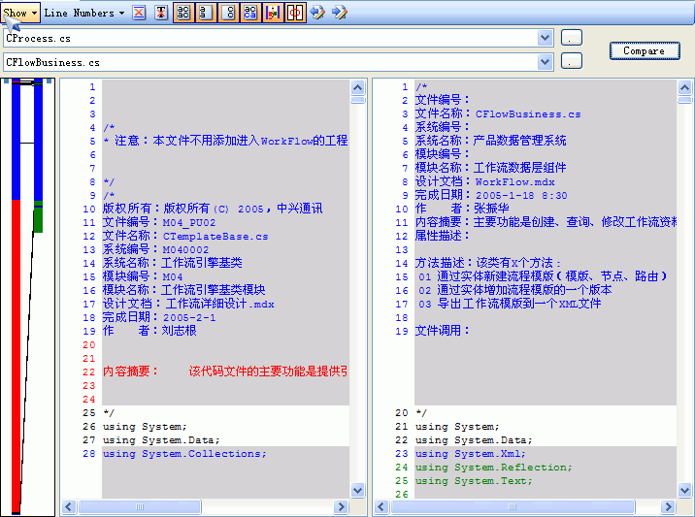
Task: Toggle the linked scrolling panes button
Action: click(x=295, y=13)
